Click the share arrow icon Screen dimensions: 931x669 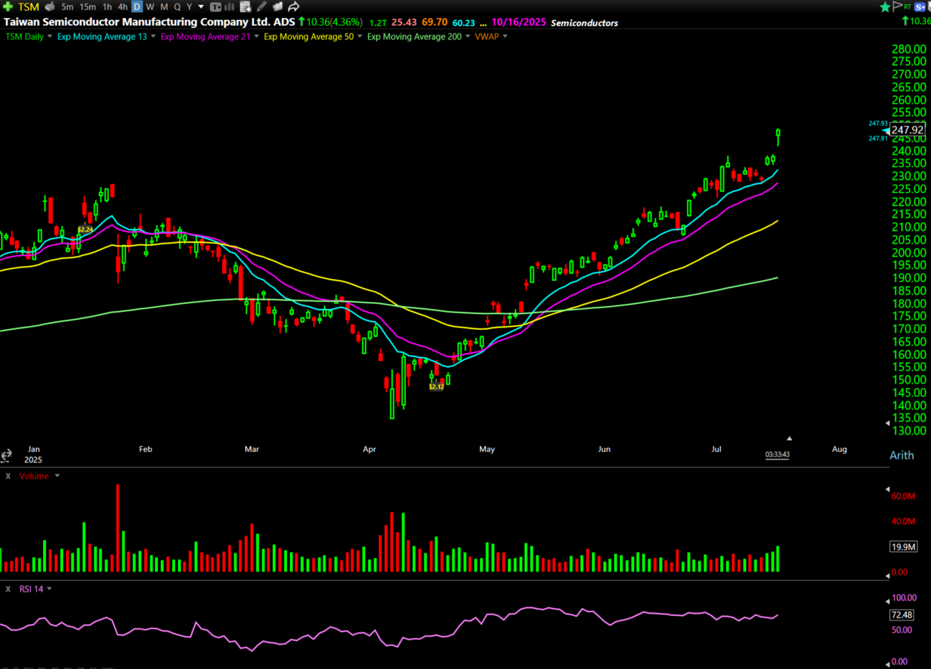click(x=293, y=6)
